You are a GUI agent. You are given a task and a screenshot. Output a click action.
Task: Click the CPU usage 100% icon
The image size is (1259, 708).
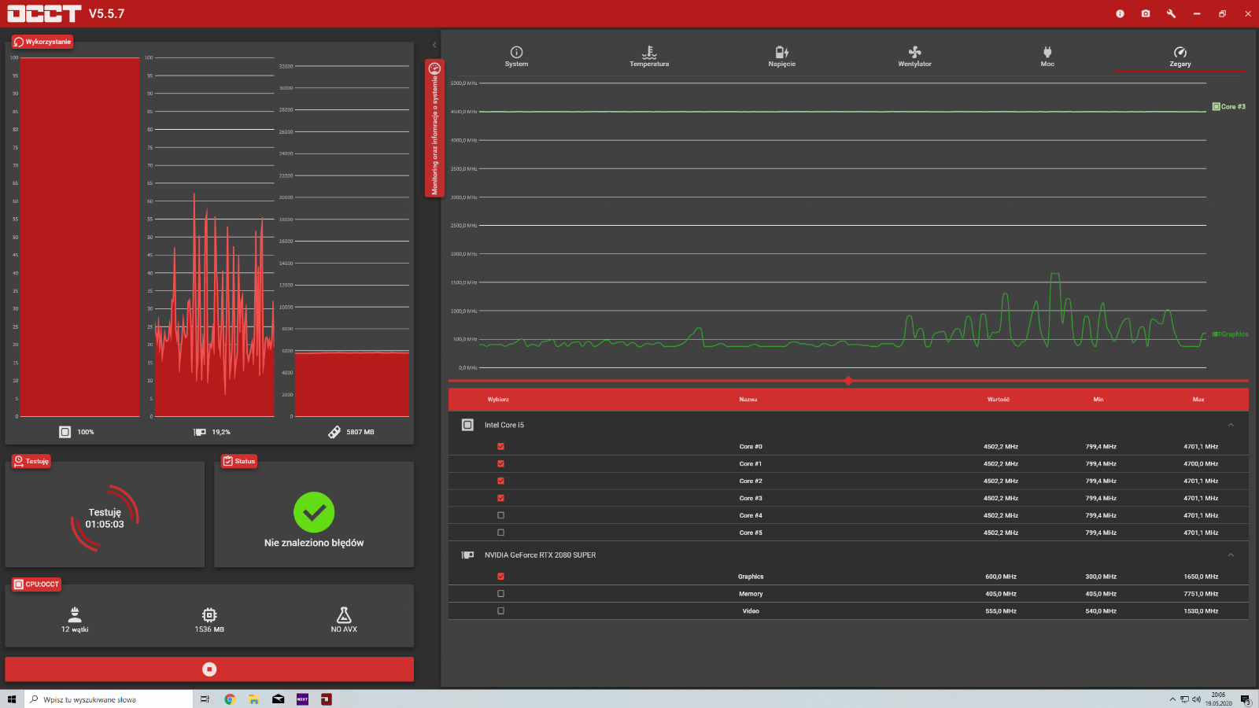[65, 432]
